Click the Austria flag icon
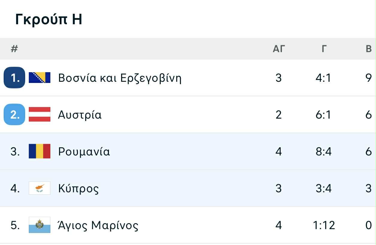376x245 pixels. click(40, 114)
